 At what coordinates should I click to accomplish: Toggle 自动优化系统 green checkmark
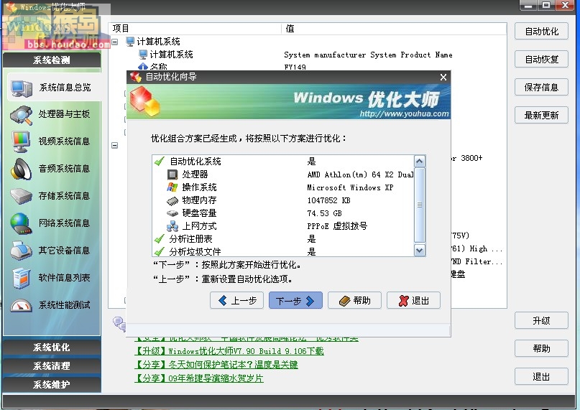[160, 162]
